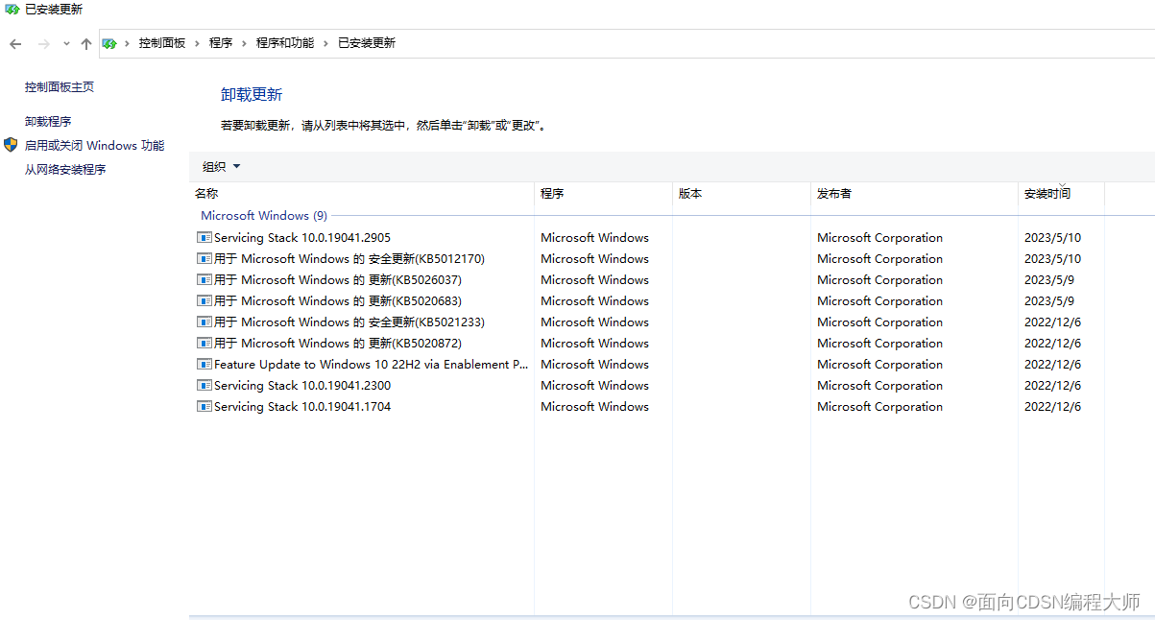Click Microsoft Corporation publisher in KB5021233 row
This screenshot has height=620, width=1155.
point(879,322)
